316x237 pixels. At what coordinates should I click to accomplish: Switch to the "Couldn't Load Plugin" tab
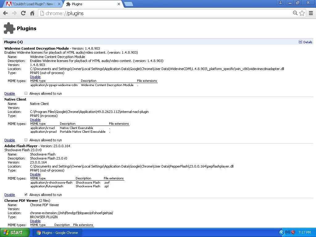(x=33, y=4)
